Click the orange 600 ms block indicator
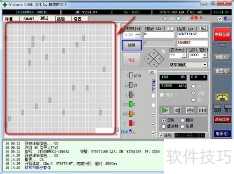The width and height of the screenshot is (234, 174). pos(131,114)
